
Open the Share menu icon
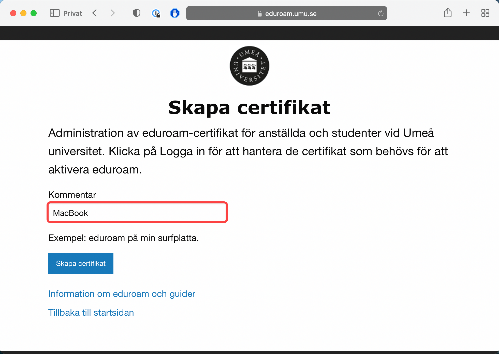pyautogui.click(x=448, y=13)
